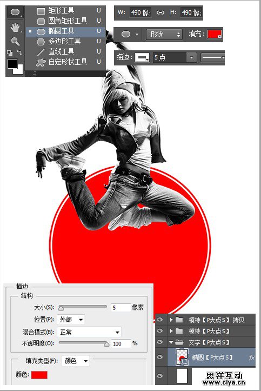
Task: Click the link icon between W and H
Action: click(x=160, y=12)
